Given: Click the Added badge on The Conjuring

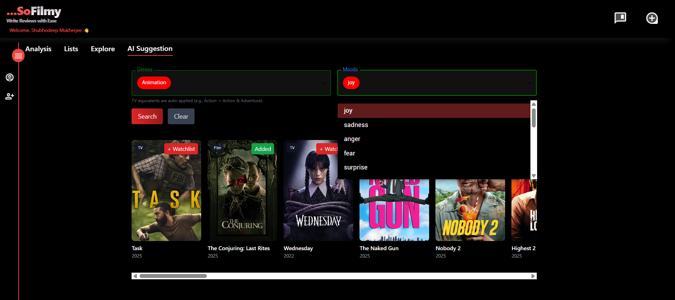Looking at the screenshot, I should [x=263, y=149].
